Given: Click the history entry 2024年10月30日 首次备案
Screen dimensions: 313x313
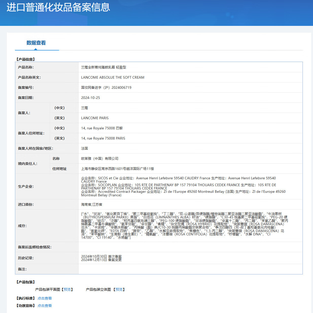Looking at the screenshot, I should coord(101,256).
